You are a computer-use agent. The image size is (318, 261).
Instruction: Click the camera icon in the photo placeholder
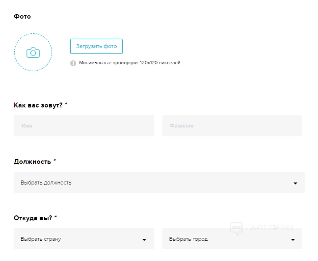pos(33,52)
